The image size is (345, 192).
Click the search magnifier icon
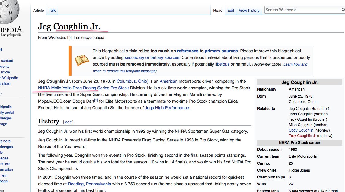pyautogui.click(x=343, y=10)
